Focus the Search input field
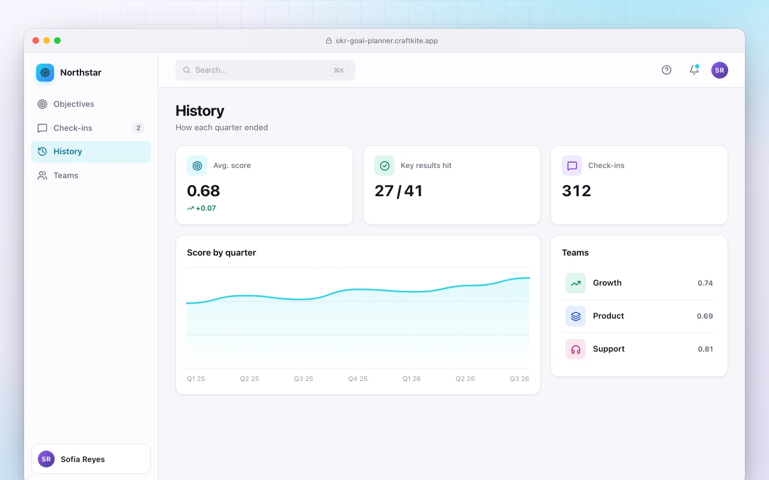The width and height of the screenshot is (769, 480). click(x=266, y=70)
